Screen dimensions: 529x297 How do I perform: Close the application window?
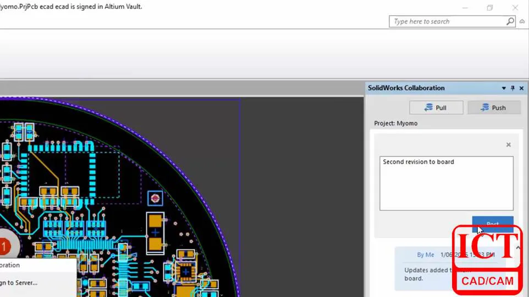click(515, 8)
